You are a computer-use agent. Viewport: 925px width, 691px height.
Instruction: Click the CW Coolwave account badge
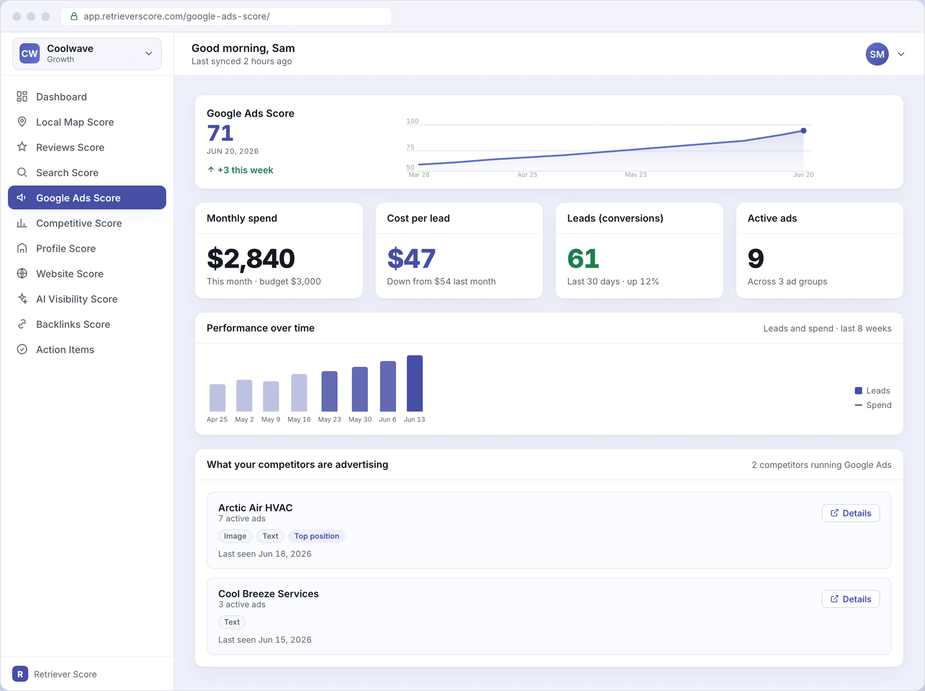tap(29, 54)
